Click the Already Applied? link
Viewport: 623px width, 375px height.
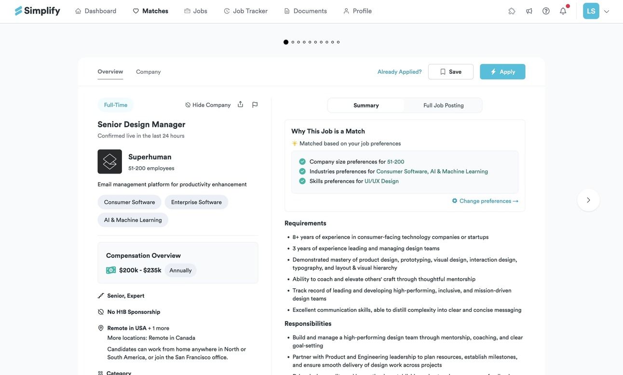[399, 72]
